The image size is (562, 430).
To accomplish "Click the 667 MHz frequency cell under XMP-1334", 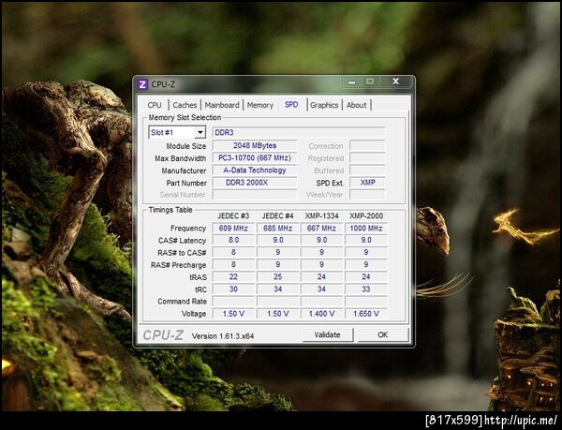I will (x=322, y=229).
